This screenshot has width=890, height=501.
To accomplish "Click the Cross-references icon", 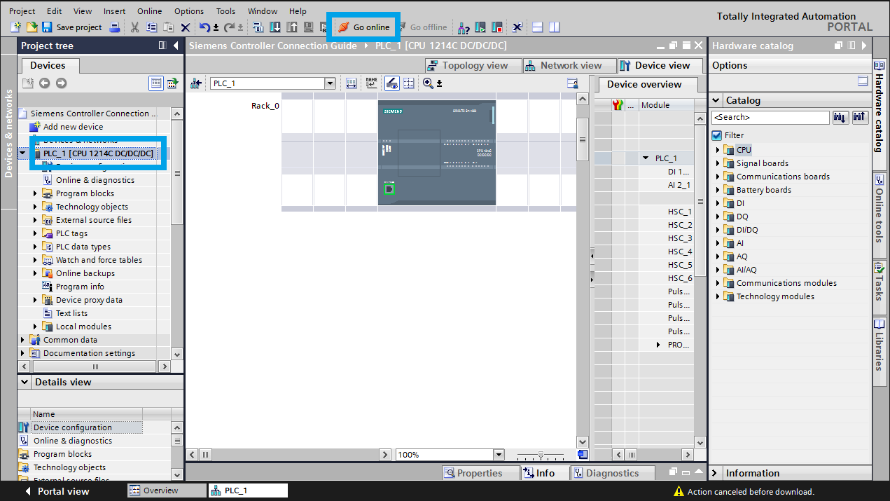I will tap(517, 27).
